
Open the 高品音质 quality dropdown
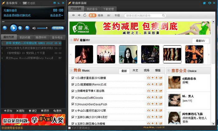coord(56,15)
